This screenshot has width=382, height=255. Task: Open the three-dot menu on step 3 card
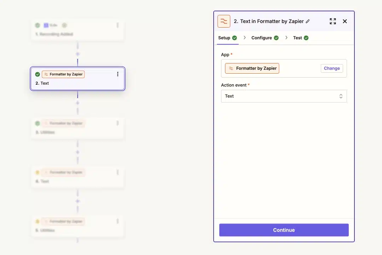tap(118, 123)
